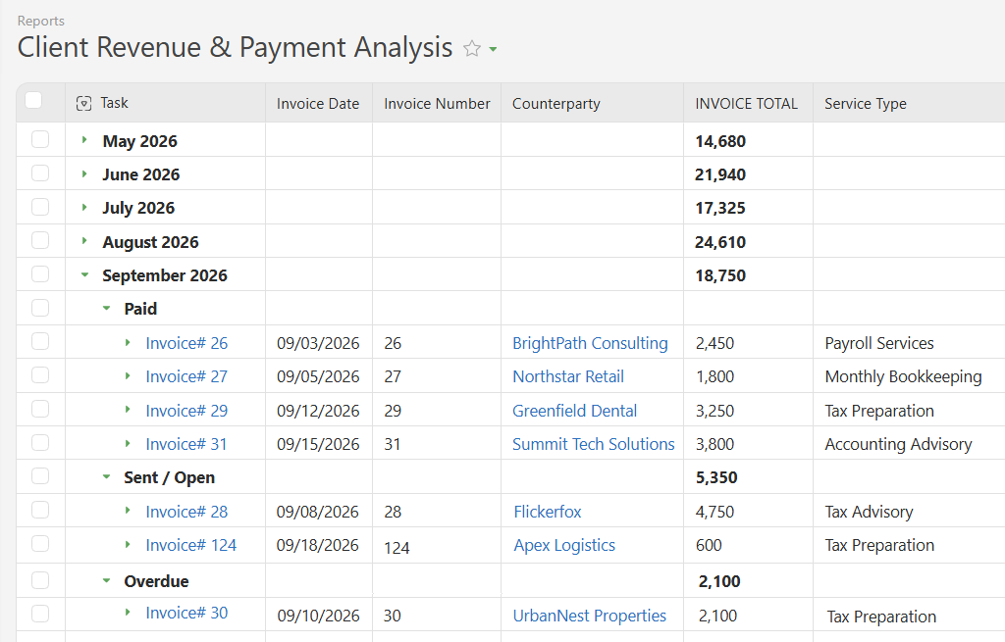Sort by the Invoice Date column header
The width and height of the screenshot is (1005, 642).
pos(318,104)
